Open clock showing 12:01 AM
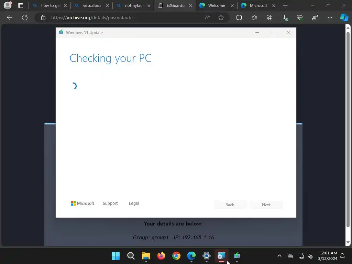Viewport: 352px width, 264px height. point(328,256)
